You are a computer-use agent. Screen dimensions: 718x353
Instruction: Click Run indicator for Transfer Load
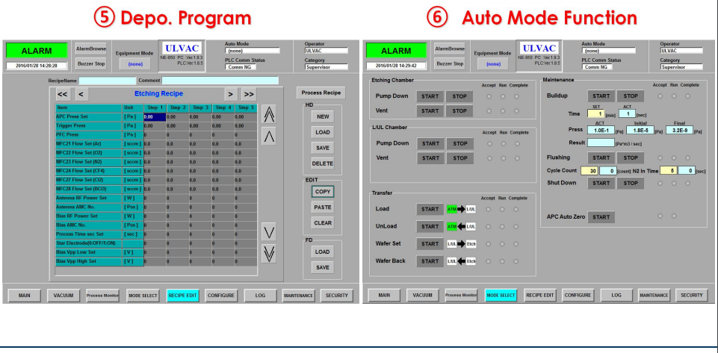500,209
